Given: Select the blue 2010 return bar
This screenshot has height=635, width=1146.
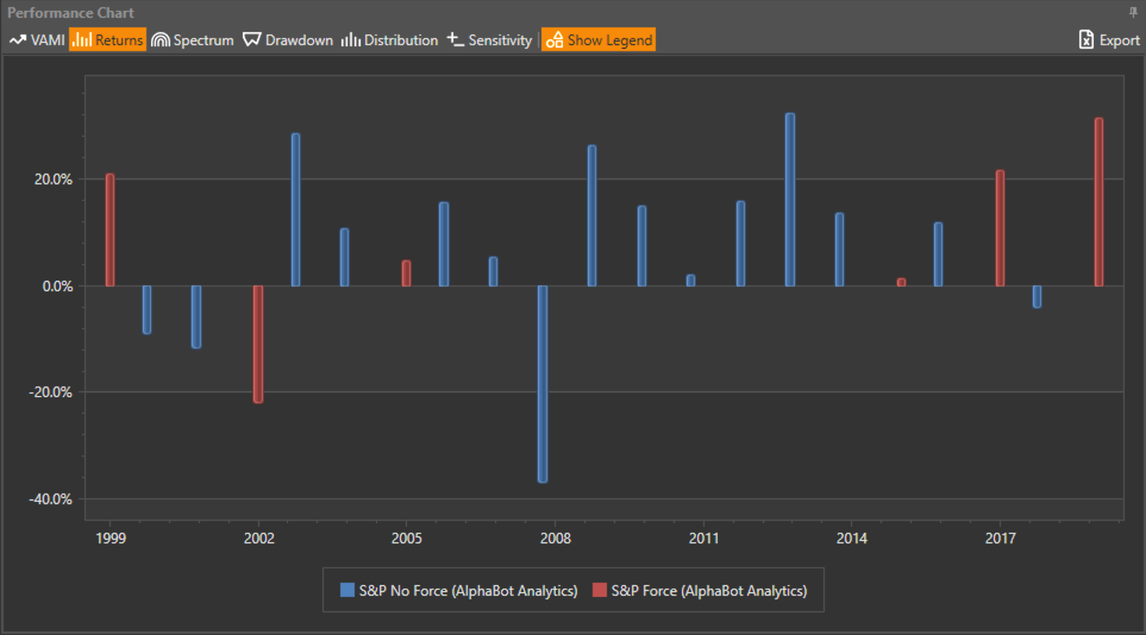Looking at the screenshot, I should coord(642,246).
